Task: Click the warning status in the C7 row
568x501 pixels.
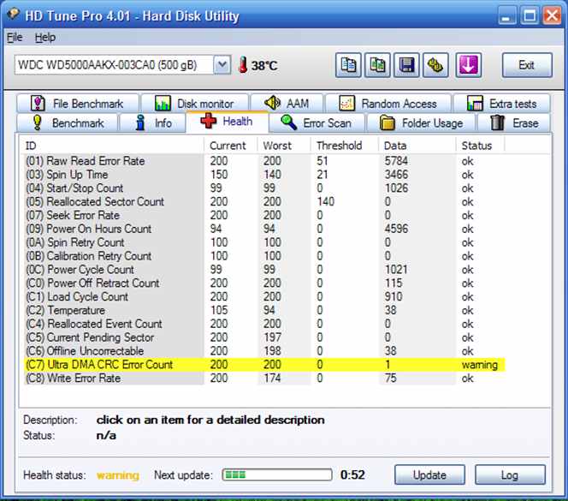Action: pyautogui.click(x=480, y=365)
